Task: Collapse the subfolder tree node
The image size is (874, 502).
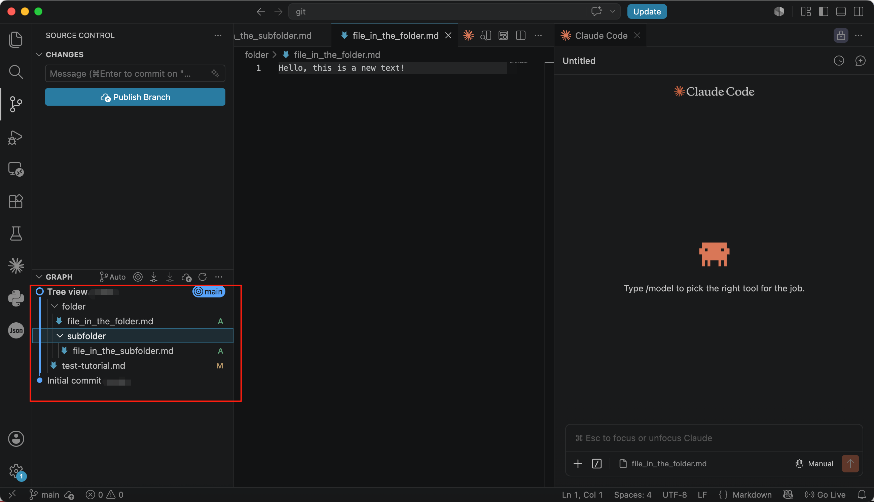Action: coord(60,336)
